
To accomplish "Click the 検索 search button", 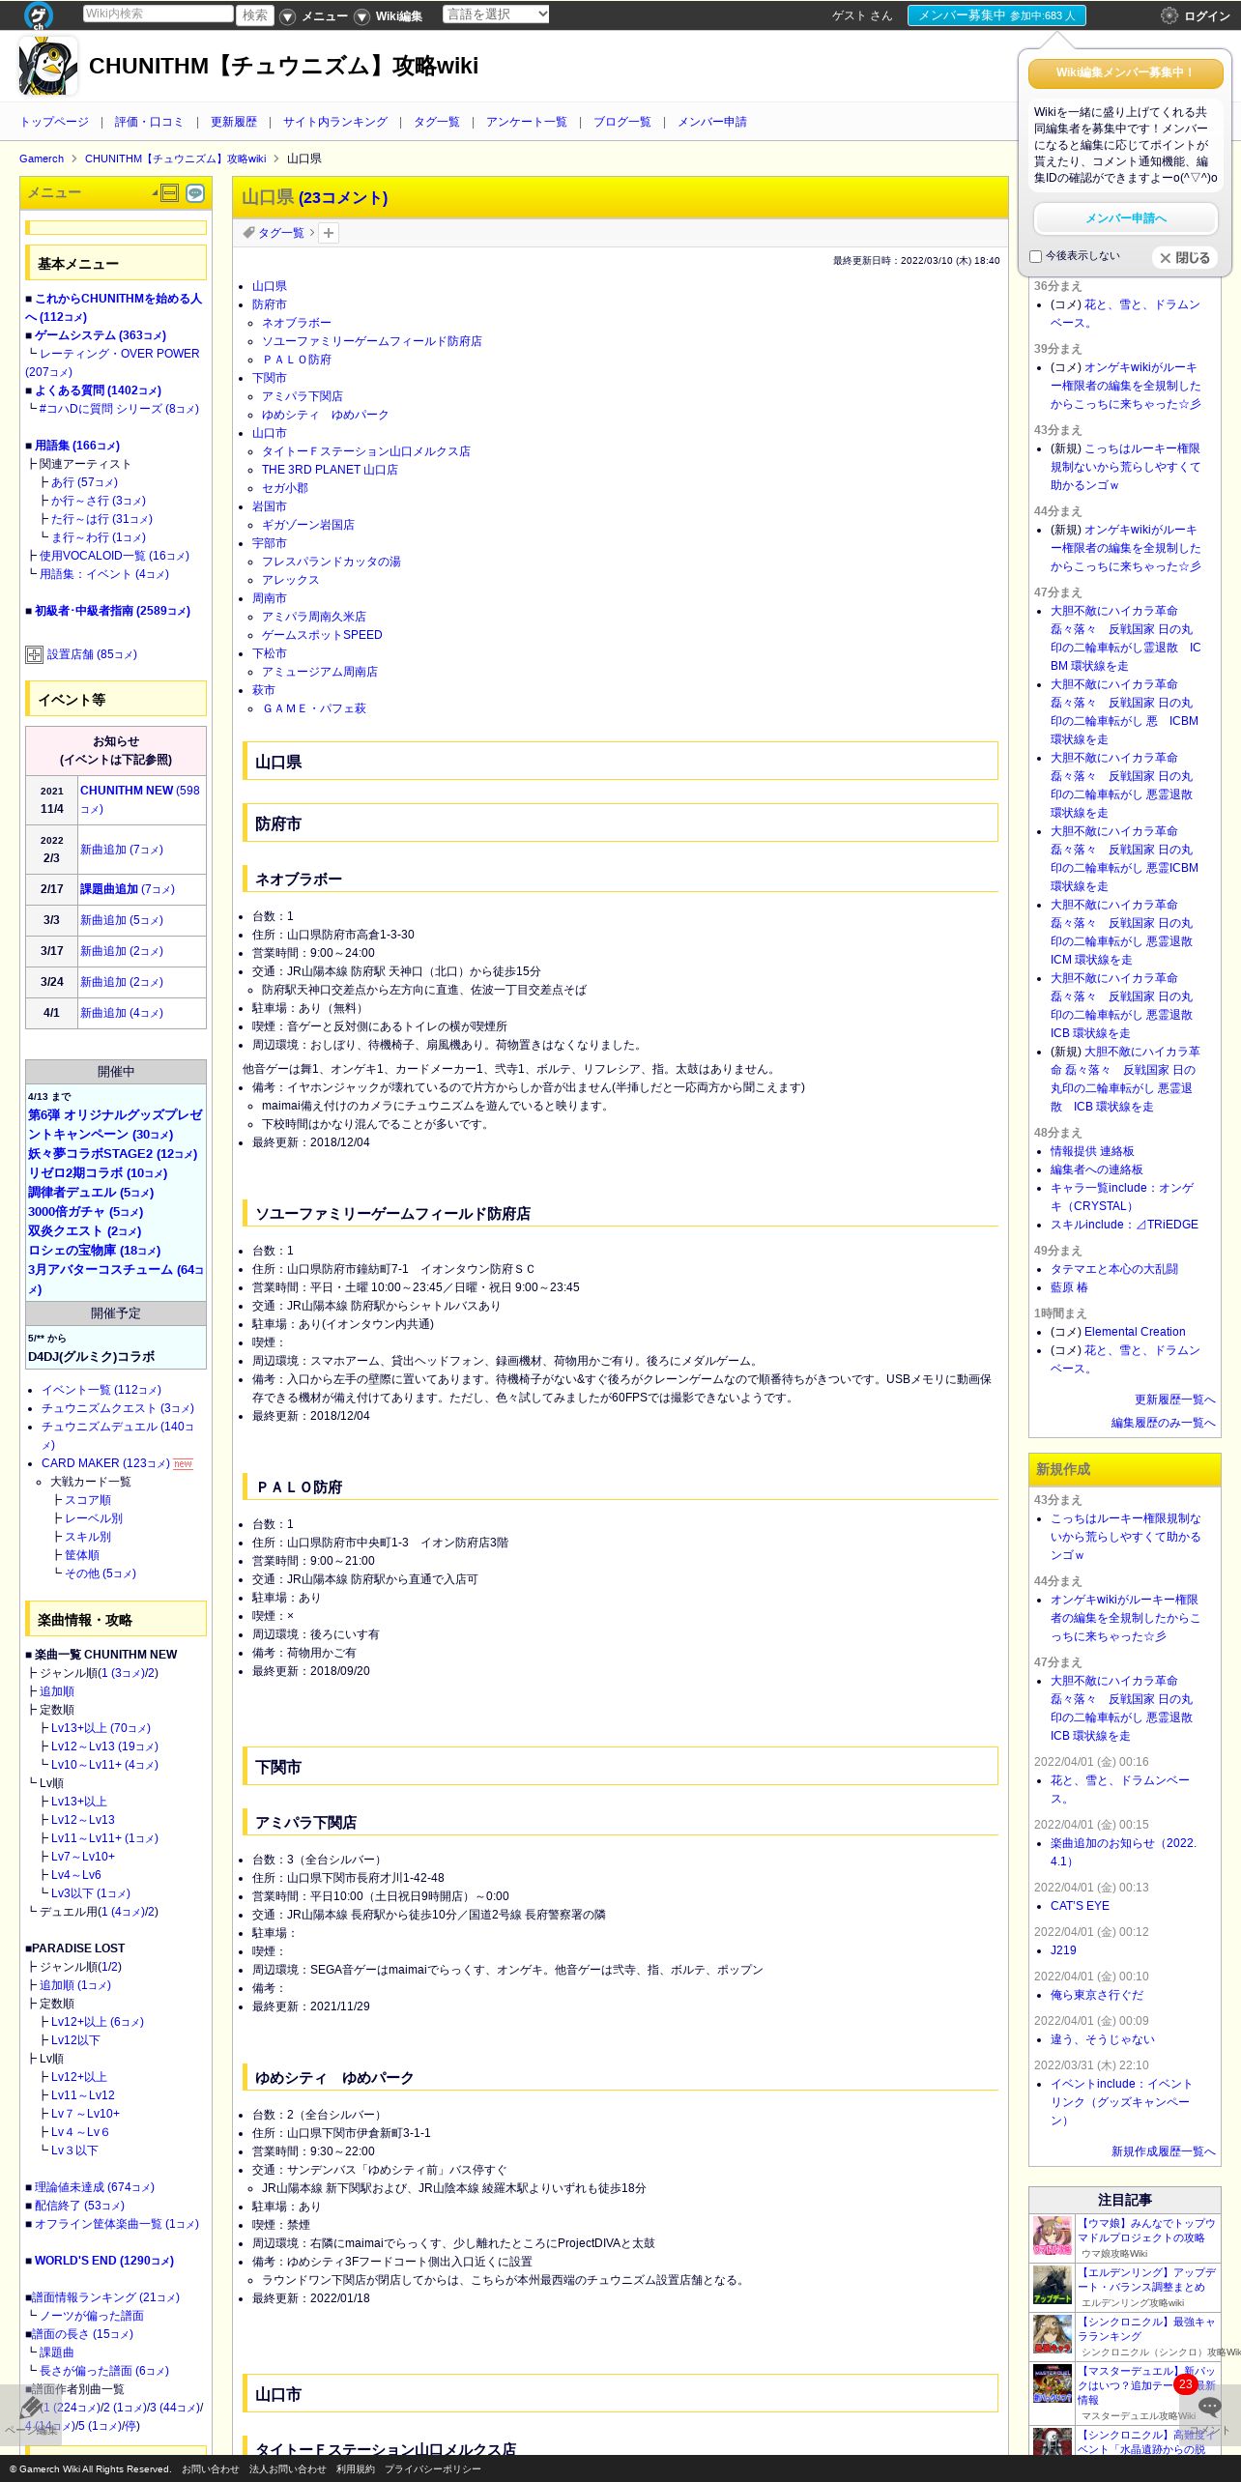I will pyautogui.click(x=255, y=14).
